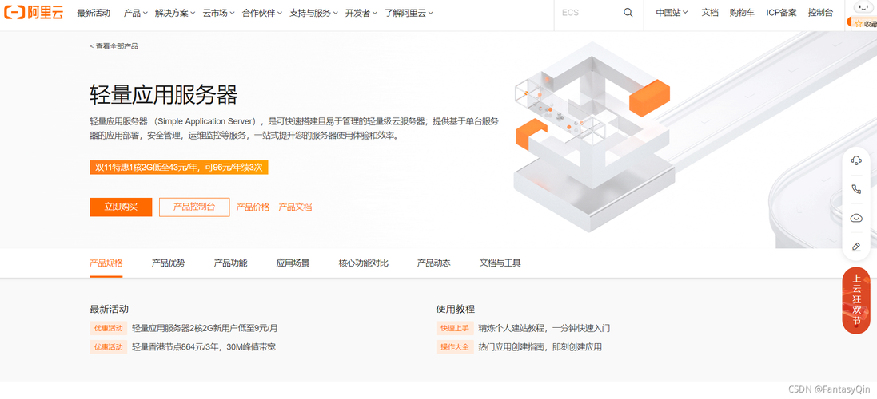Expand the 支持与服务 dropdown
Image resolution: width=877 pixels, height=399 pixels.
[313, 13]
